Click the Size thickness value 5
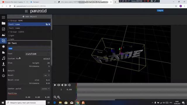187x105 pixels. [49, 66]
